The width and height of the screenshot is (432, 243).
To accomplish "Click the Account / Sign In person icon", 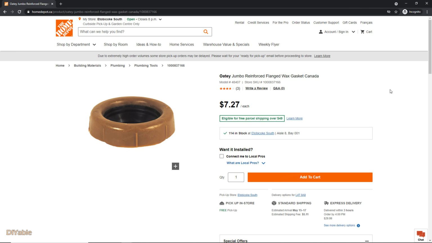I will pyautogui.click(x=321, y=32).
